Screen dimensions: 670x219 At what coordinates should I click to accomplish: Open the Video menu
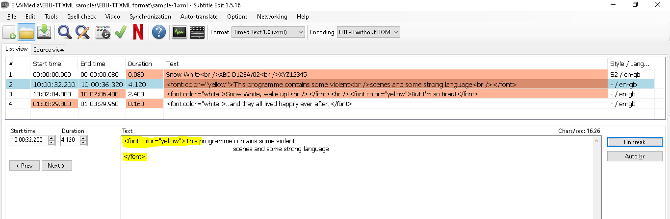pos(112,16)
